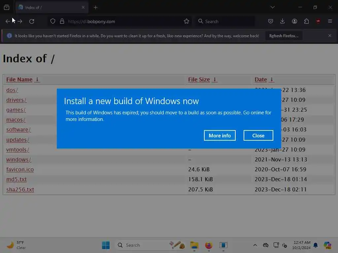Click the Refresh Firefox... button

284,36
